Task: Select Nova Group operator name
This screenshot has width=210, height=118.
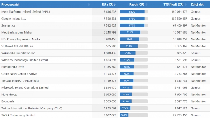Action: point(9,94)
